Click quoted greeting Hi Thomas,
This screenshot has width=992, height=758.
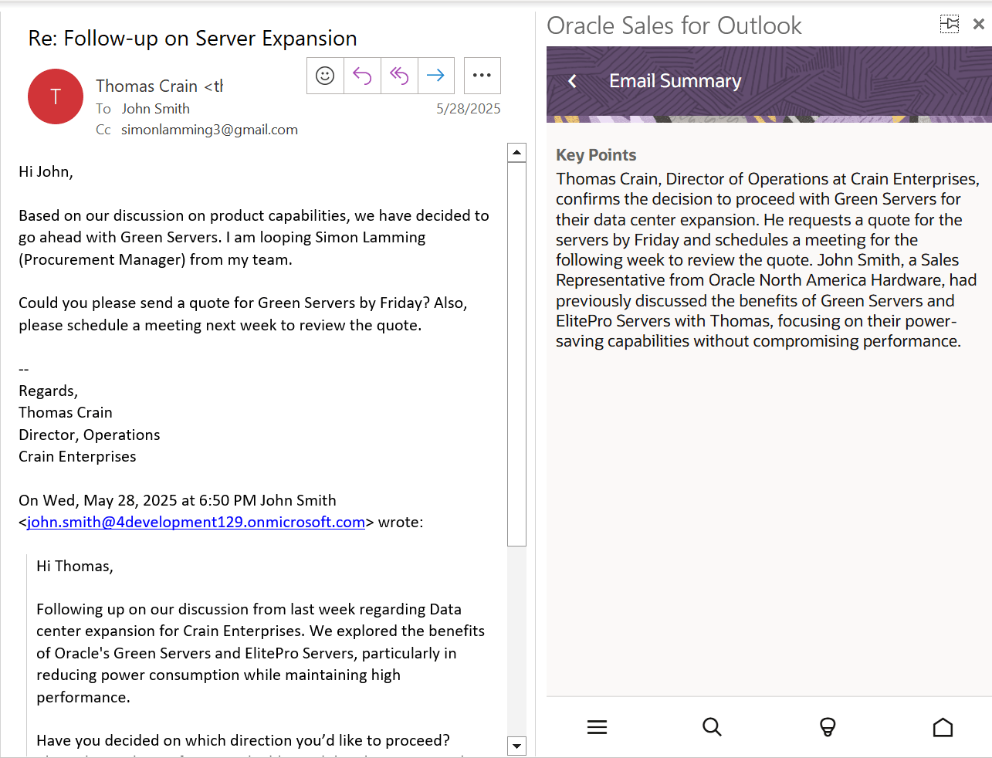click(x=75, y=566)
